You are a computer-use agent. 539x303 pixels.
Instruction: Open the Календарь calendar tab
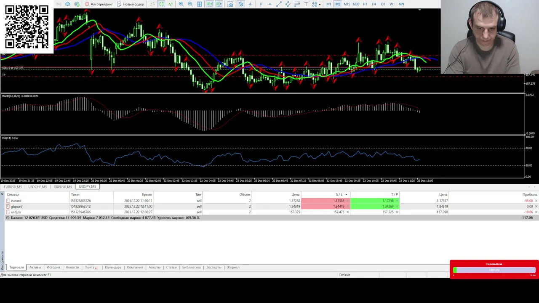pos(113,268)
